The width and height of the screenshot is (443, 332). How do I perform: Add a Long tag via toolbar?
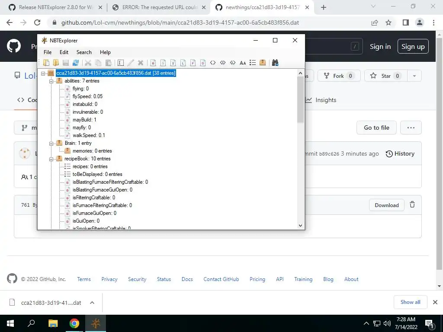point(183,63)
